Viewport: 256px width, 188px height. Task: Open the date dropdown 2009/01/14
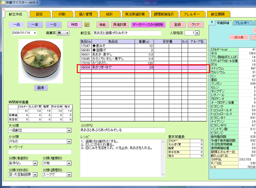click(x=35, y=33)
